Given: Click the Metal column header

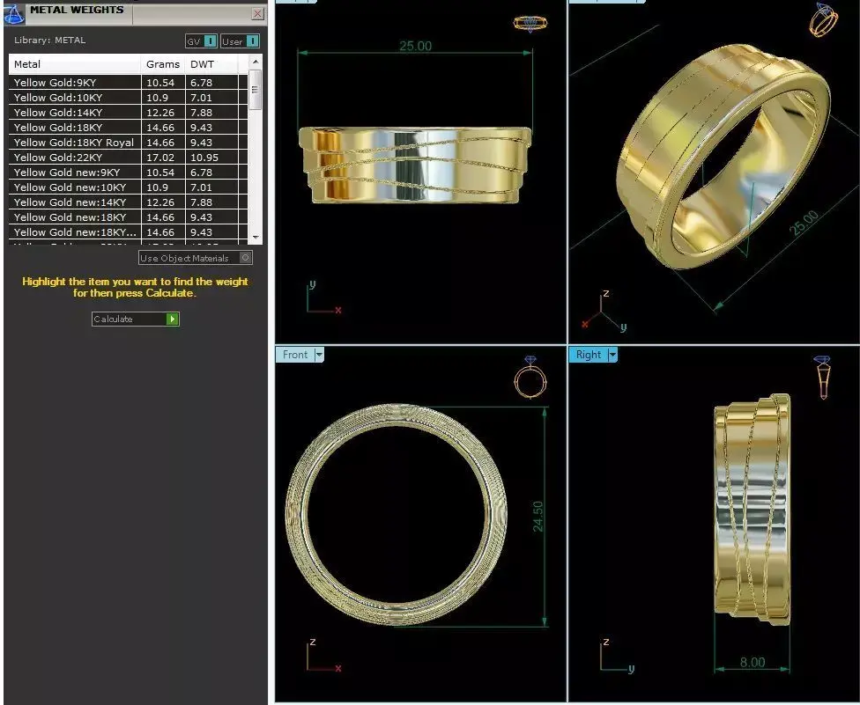Looking at the screenshot, I should pos(75,64).
